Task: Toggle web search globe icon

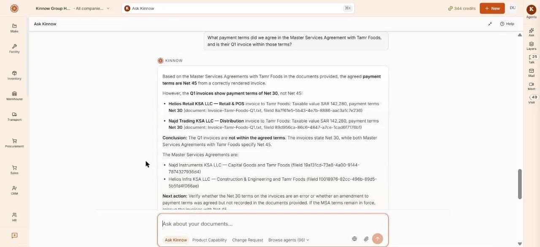Action: point(354,239)
